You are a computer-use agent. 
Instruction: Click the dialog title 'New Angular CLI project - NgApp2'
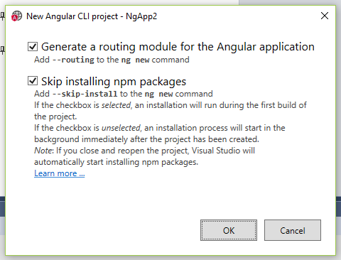92,16
